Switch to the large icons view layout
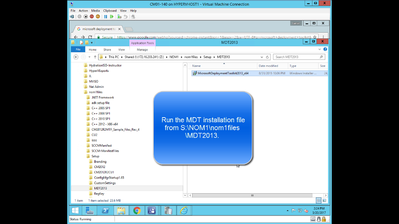The height and width of the screenshot is (224, 399). (x=324, y=200)
